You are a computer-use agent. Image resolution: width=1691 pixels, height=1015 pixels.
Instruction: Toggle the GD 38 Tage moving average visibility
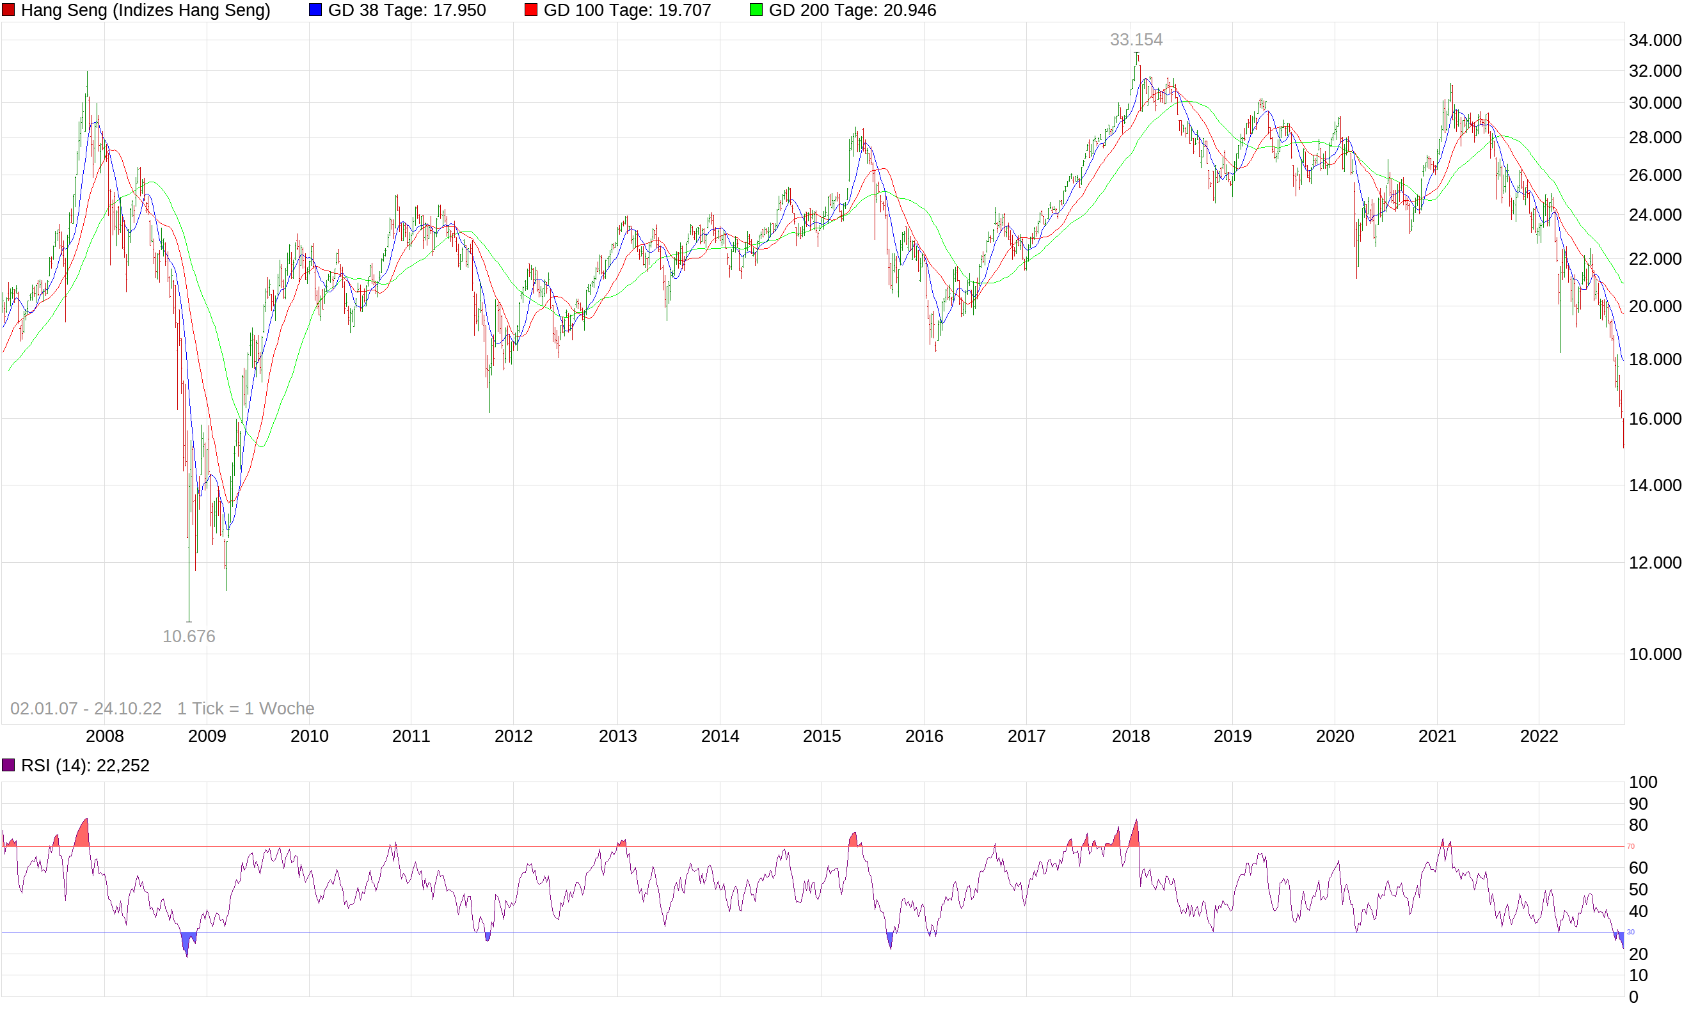coord(315,10)
